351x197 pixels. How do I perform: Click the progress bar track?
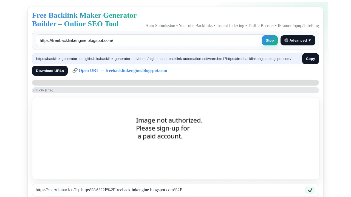tap(175, 83)
